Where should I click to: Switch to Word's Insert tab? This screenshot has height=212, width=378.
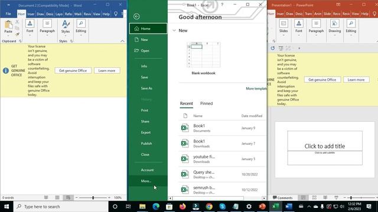(31, 14)
